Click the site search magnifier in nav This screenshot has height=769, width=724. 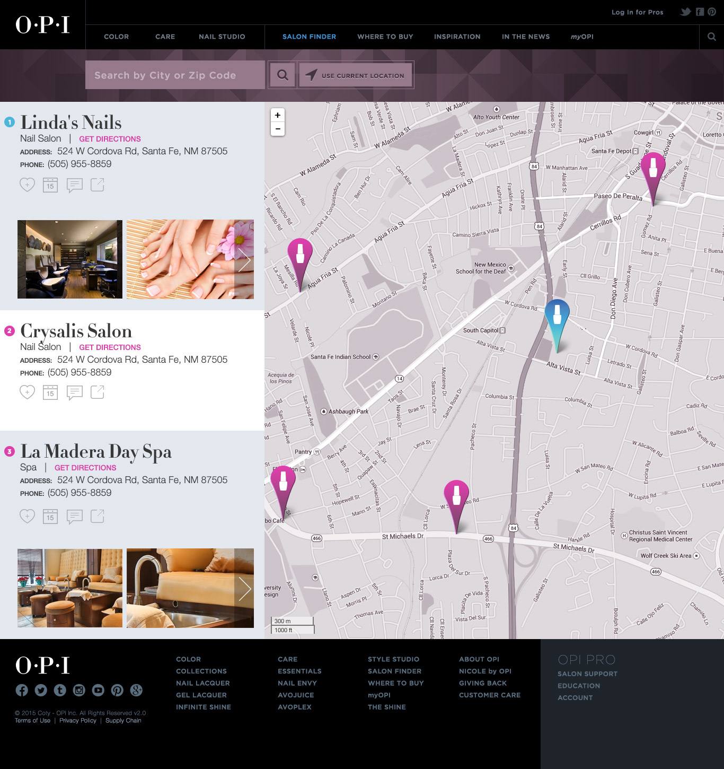tap(712, 37)
